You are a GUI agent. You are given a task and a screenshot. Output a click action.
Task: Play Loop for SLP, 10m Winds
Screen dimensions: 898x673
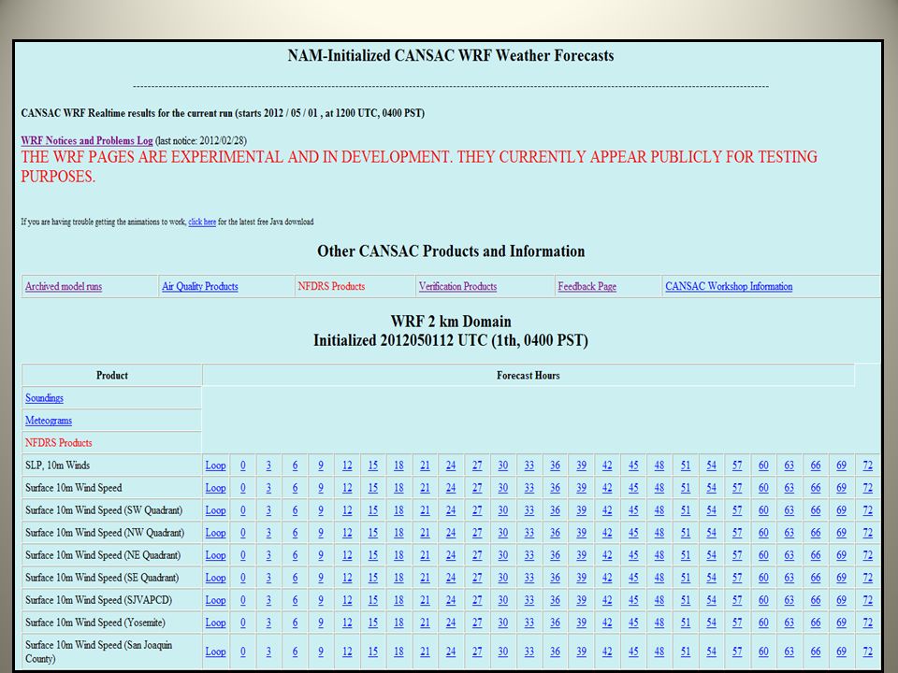point(215,465)
